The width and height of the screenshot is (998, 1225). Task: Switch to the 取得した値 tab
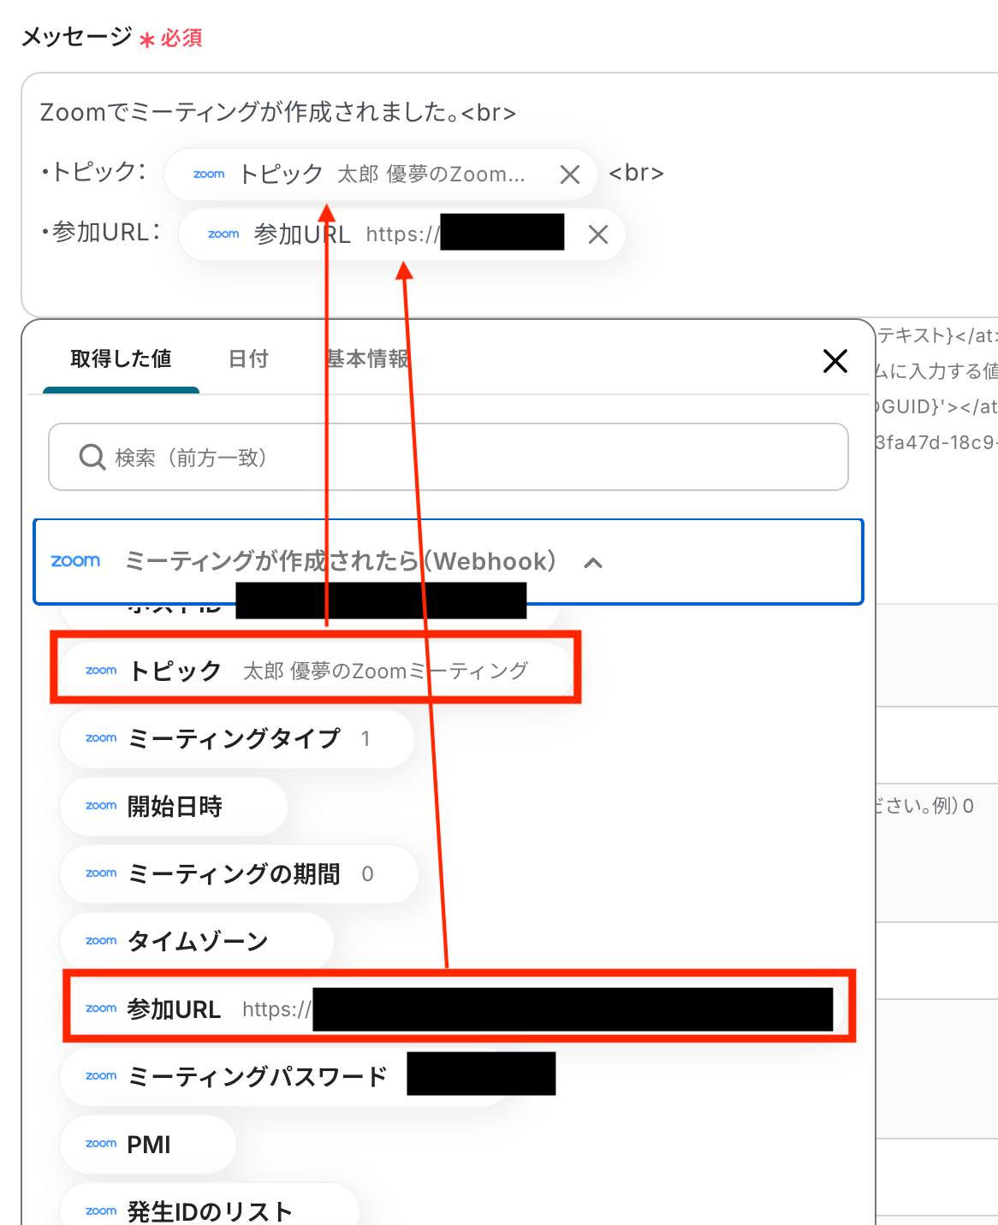[121, 359]
